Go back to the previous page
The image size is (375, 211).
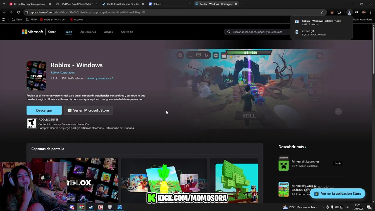[4, 12]
